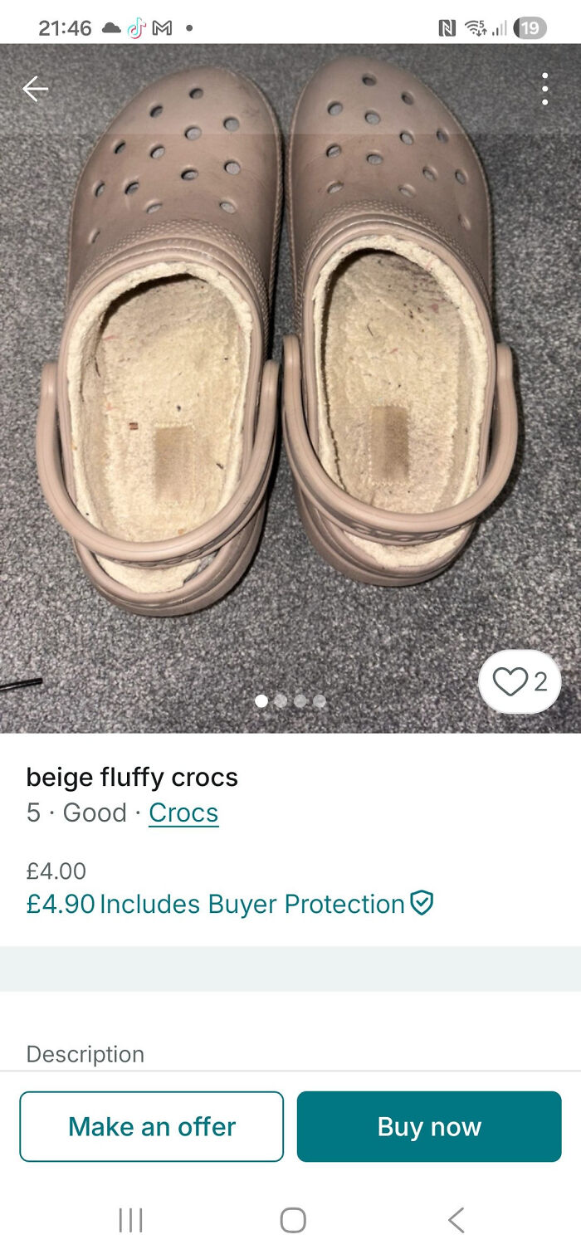Navigate back using the top-left arrow
Image resolution: width=581 pixels, height=1259 pixels.
(36, 89)
